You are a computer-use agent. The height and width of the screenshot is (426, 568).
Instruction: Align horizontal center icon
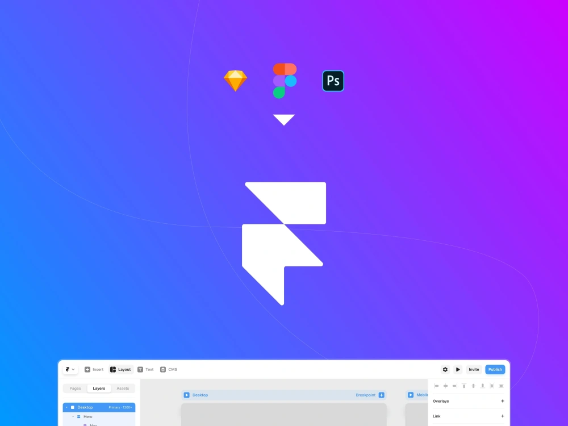pyautogui.click(x=445, y=386)
